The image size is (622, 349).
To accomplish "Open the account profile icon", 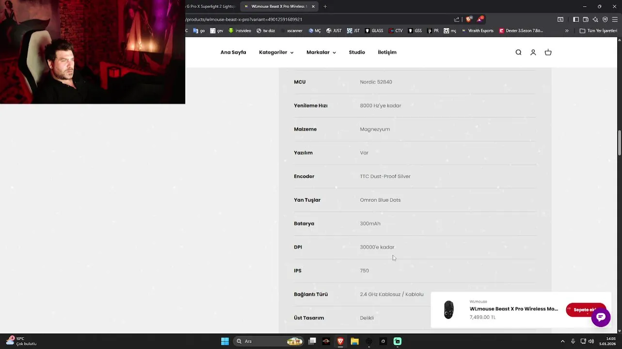I will 533,52.
